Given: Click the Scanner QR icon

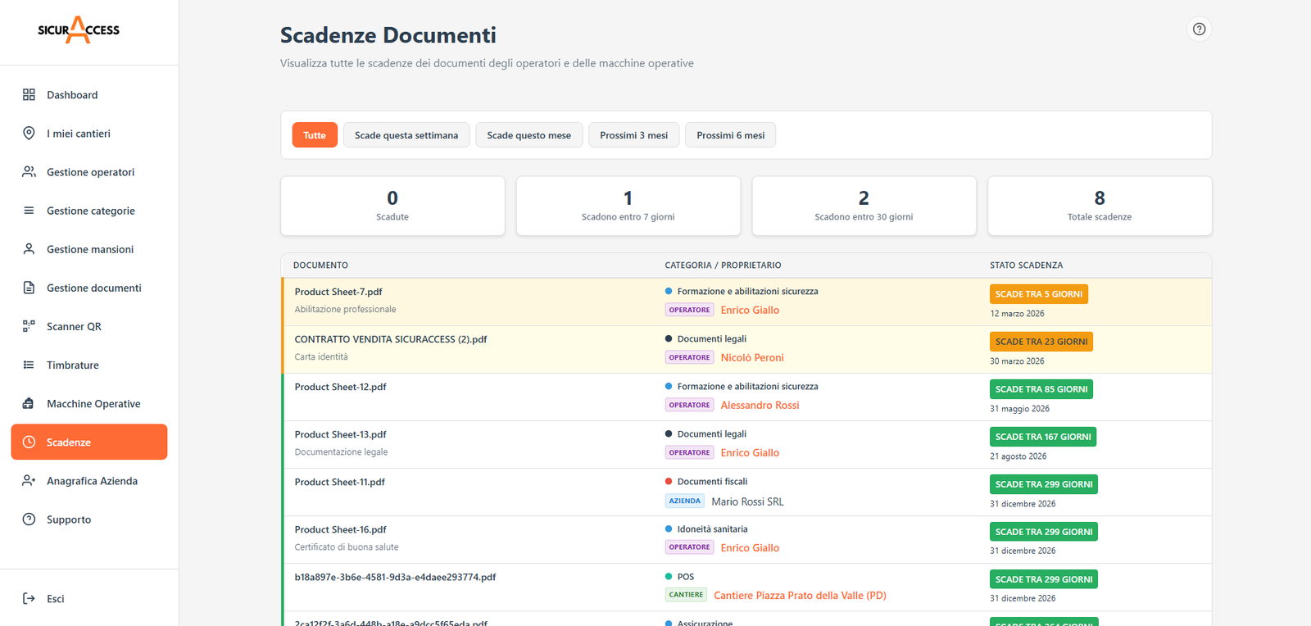Looking at the screenshot, I should [x=29, y=326].
